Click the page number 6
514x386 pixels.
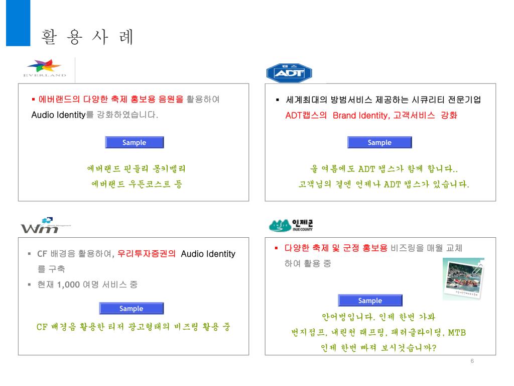point(472,361)
